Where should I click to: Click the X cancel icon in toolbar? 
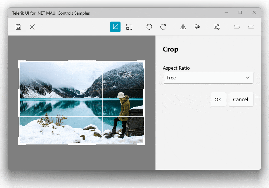[32, 27]
